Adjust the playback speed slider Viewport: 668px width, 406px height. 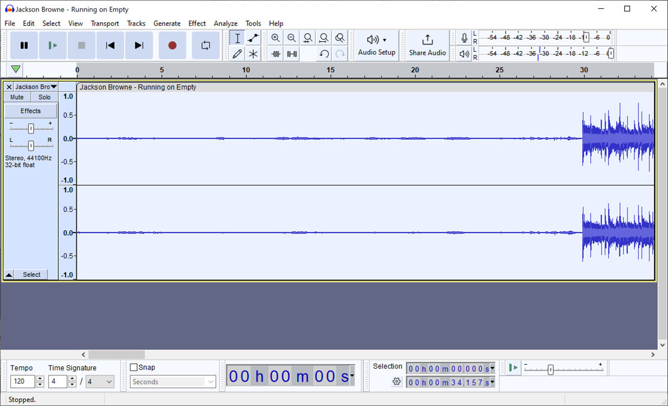550,369
